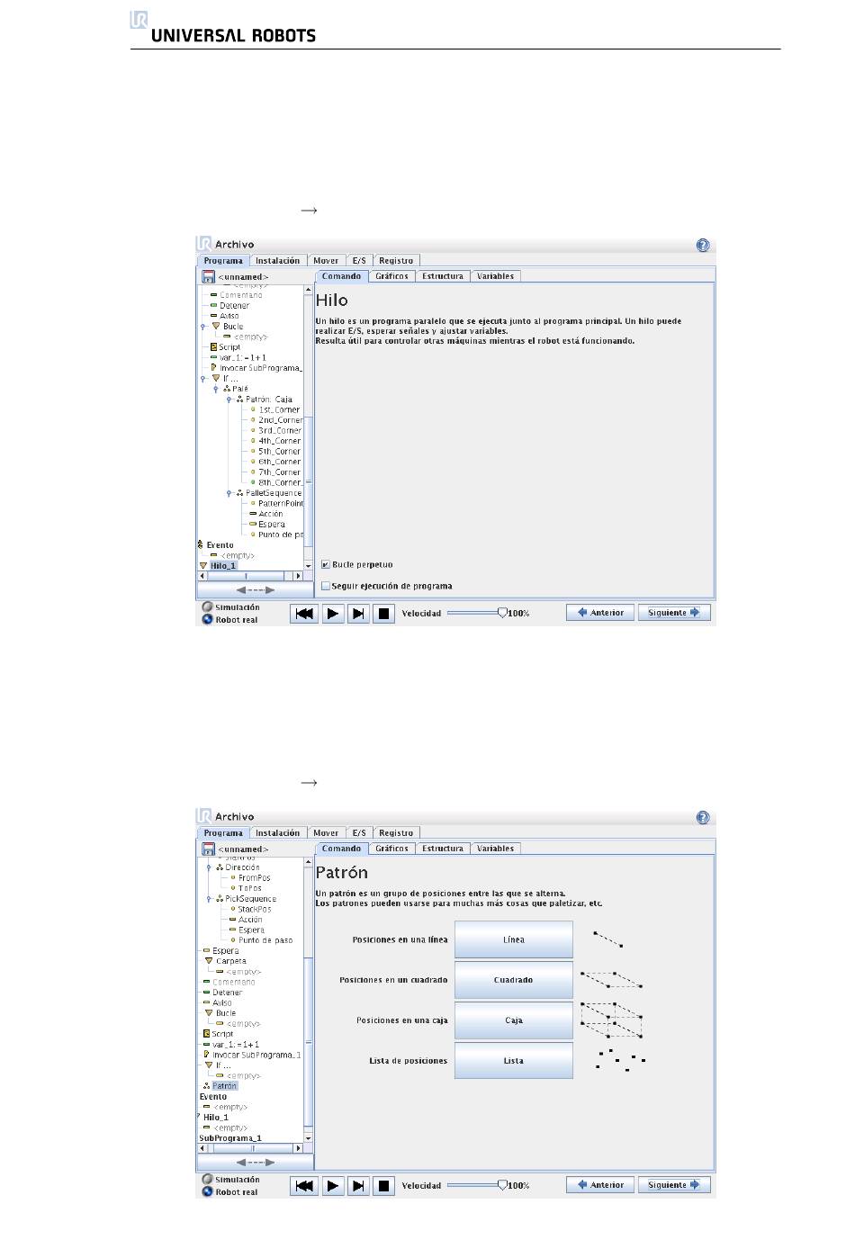
Task: Click the box pattern diagram beside Caja
Action: coord(611,1020)
